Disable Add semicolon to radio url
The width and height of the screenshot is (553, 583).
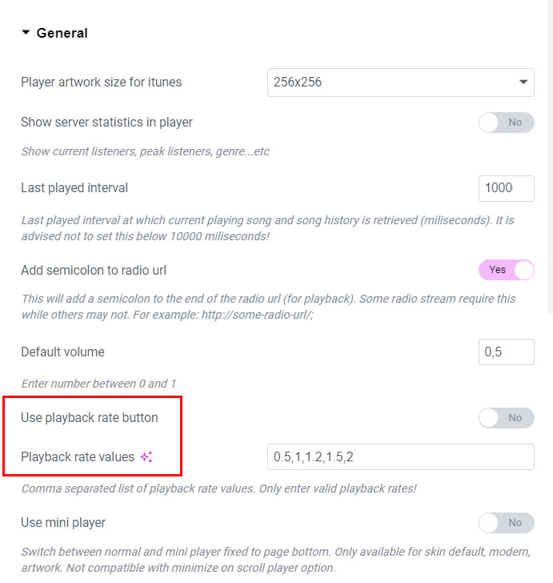pos(506,270)
